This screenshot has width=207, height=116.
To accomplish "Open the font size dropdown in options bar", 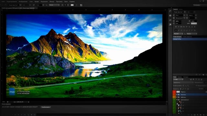I will point(43,5).
